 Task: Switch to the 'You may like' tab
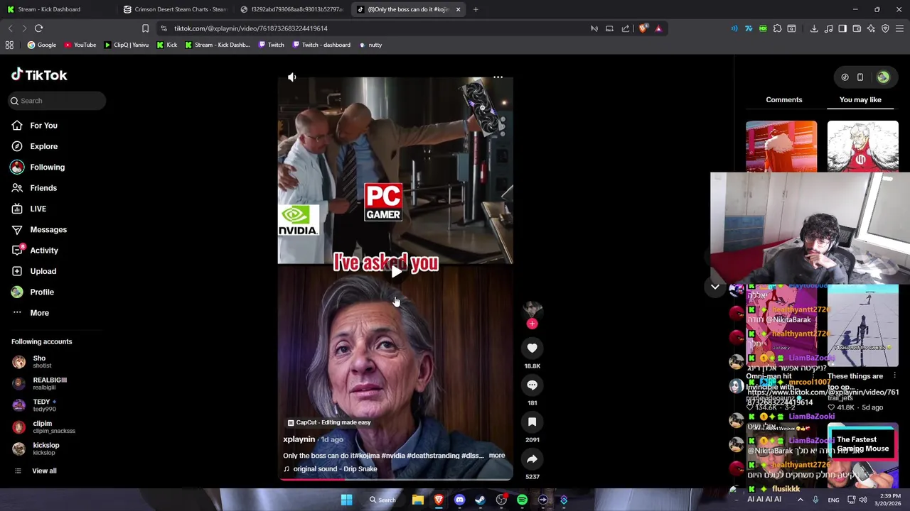(860, 100)
